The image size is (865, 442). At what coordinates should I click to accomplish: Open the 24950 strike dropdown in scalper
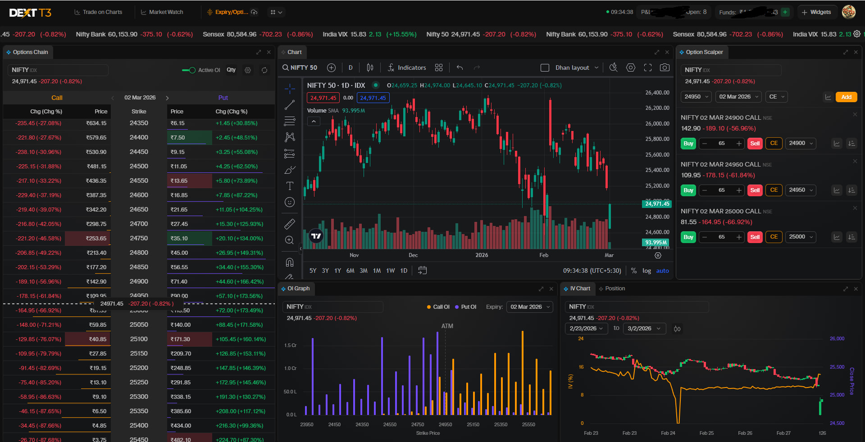point(800,190)
